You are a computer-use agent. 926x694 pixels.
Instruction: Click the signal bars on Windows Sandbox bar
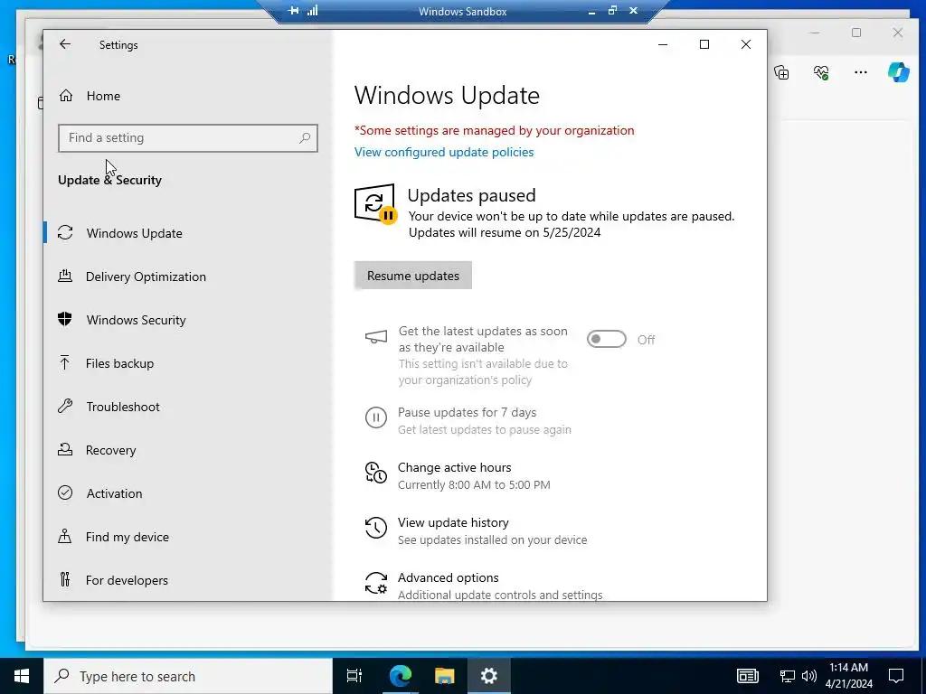[x=312, y=10]
